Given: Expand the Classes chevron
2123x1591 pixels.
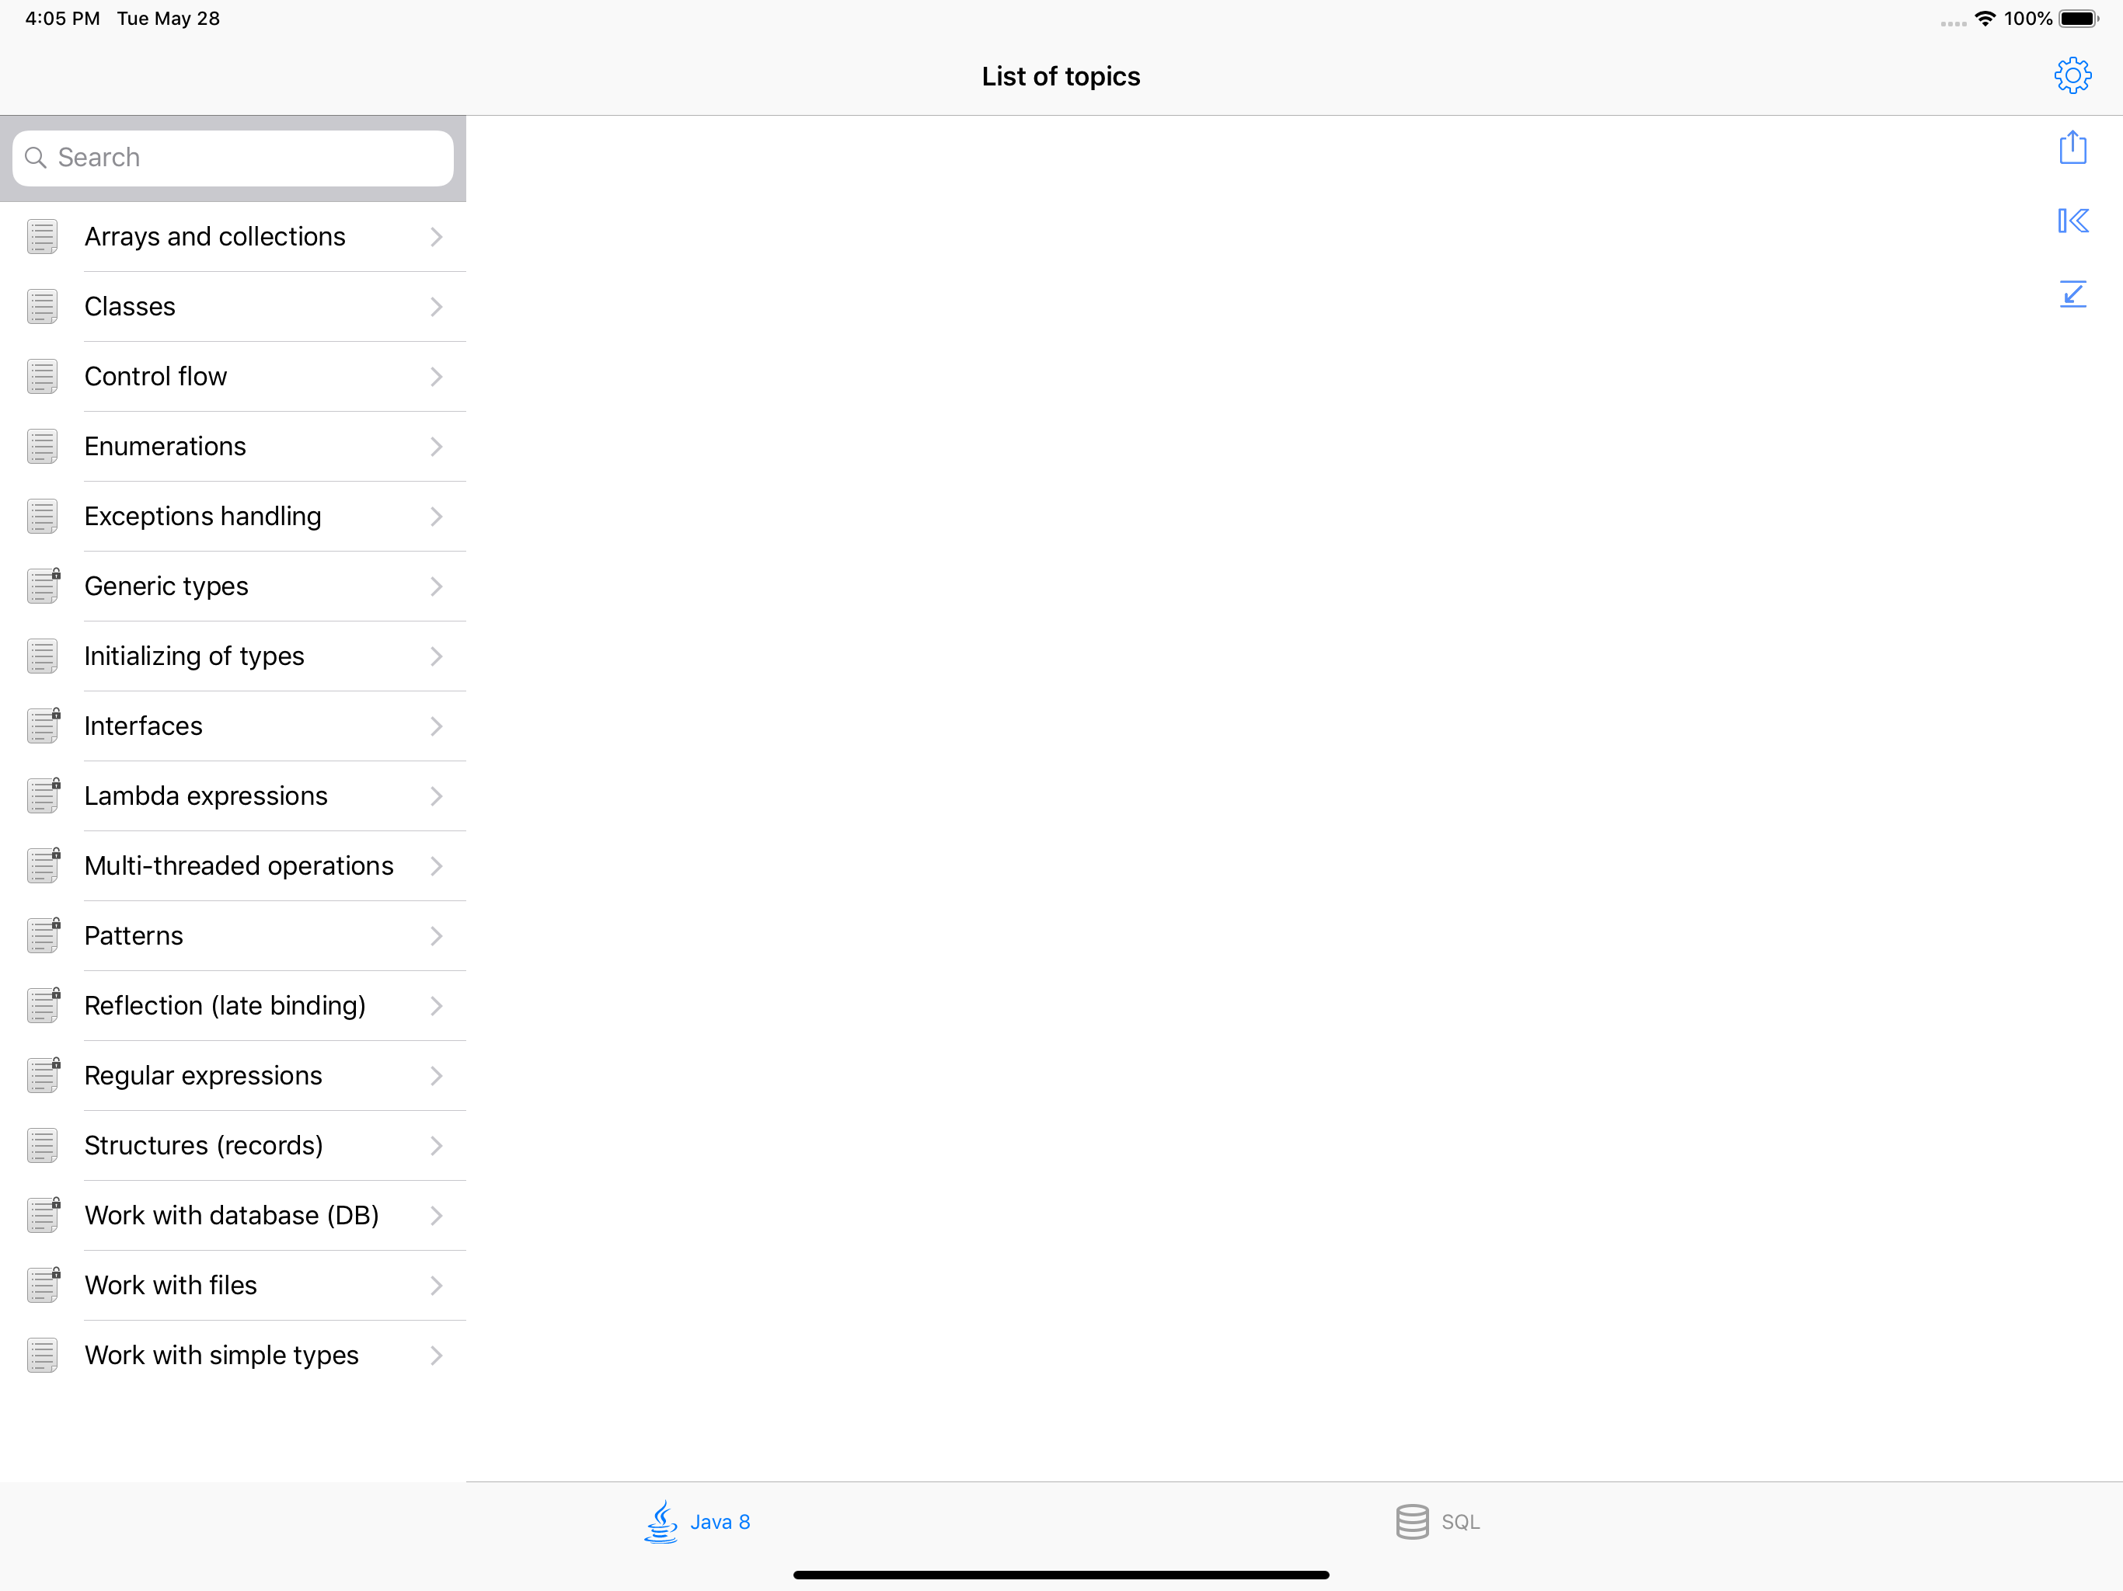Looking at the screenshot, I should pyautogui.click(x=436, y=306).
